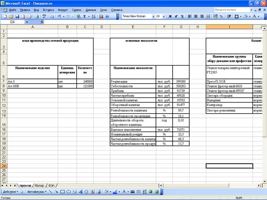Apply borders with the Borders icon

tap(237, 16)
